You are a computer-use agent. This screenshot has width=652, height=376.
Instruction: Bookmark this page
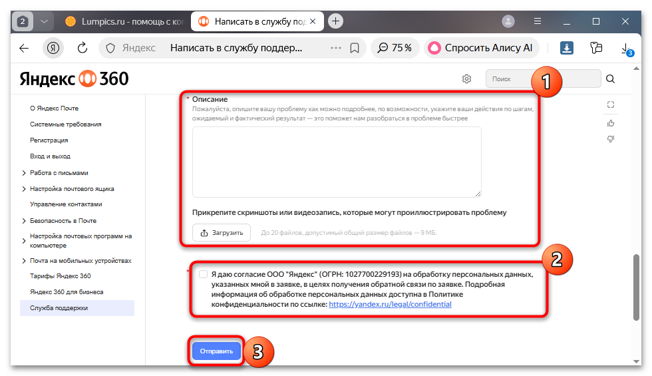click(x=354, y=48)
